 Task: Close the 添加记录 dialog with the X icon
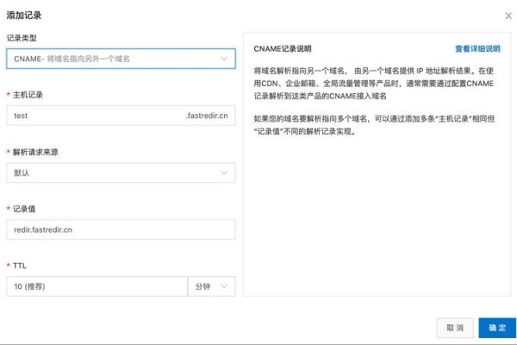pos(506,16)
